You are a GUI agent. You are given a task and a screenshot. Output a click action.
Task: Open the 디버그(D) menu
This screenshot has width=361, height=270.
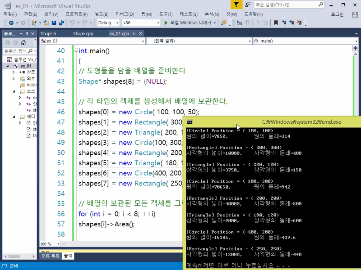tap(125, 14)
